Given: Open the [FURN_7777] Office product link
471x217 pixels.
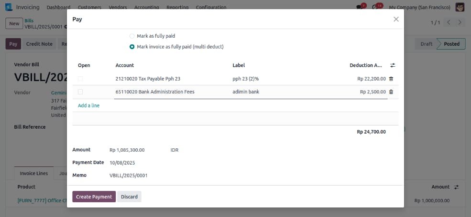Looking at the screenshot, I should point(42,201).
